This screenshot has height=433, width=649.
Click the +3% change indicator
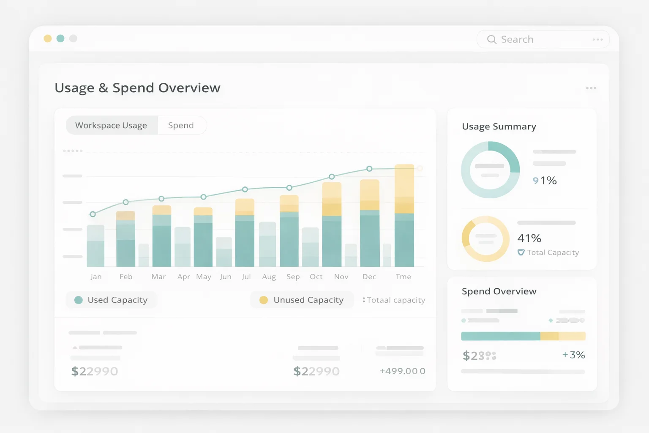pos(573,355)
